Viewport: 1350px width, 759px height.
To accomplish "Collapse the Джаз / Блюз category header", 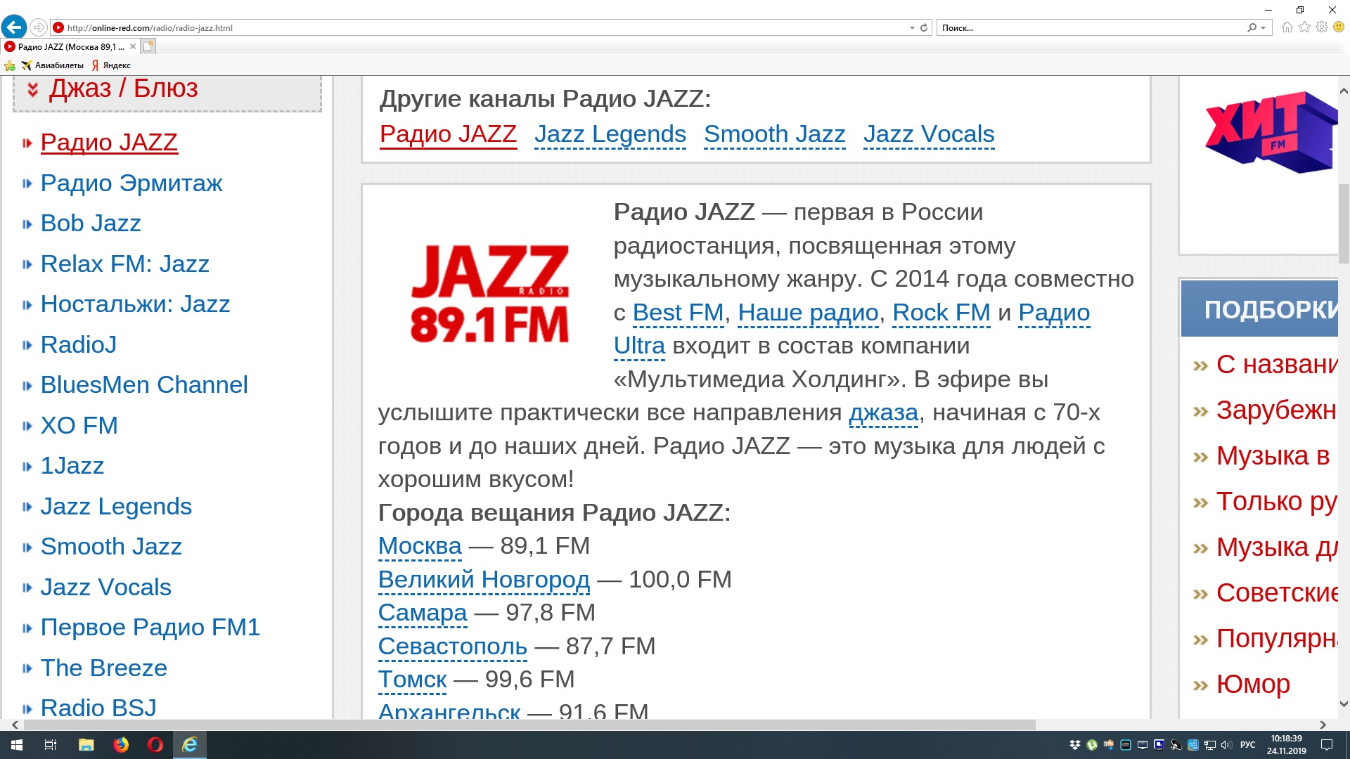I will coord(123,89).
